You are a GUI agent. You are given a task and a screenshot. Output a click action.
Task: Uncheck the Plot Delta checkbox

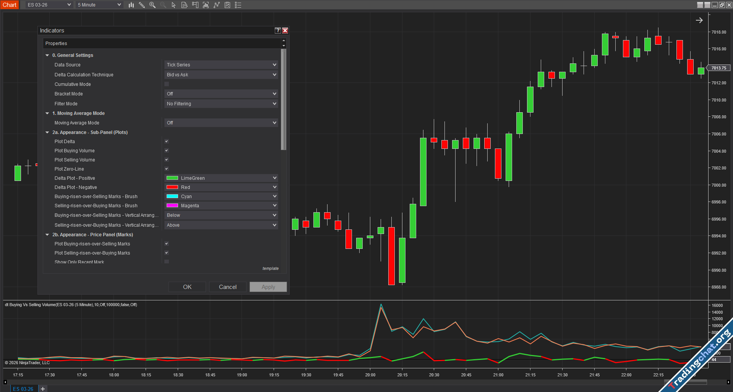pos(167,142)
